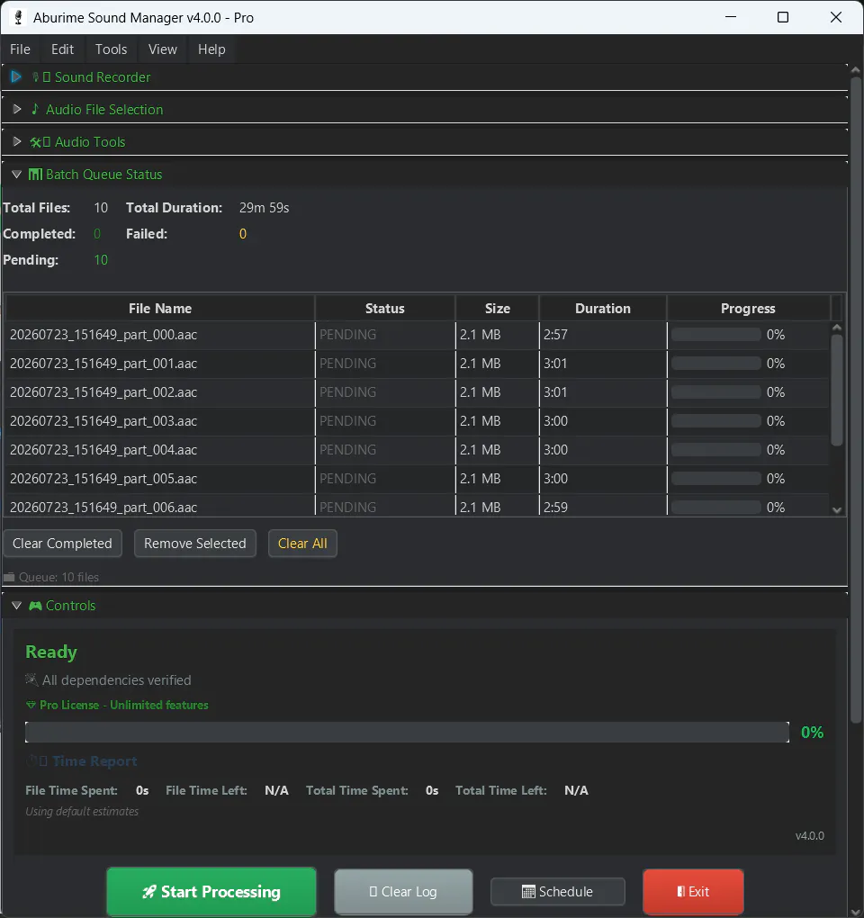This screenshot has height=918, width=864.
Task: Click the Audio File Selection music note icon
Action: point(35,110)
